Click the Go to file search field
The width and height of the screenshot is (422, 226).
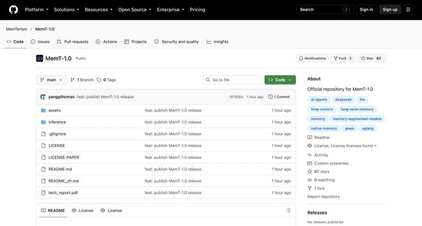[x=232, y=80]
